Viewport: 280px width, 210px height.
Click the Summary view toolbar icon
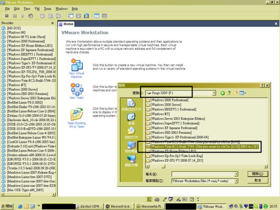(97, 16)
